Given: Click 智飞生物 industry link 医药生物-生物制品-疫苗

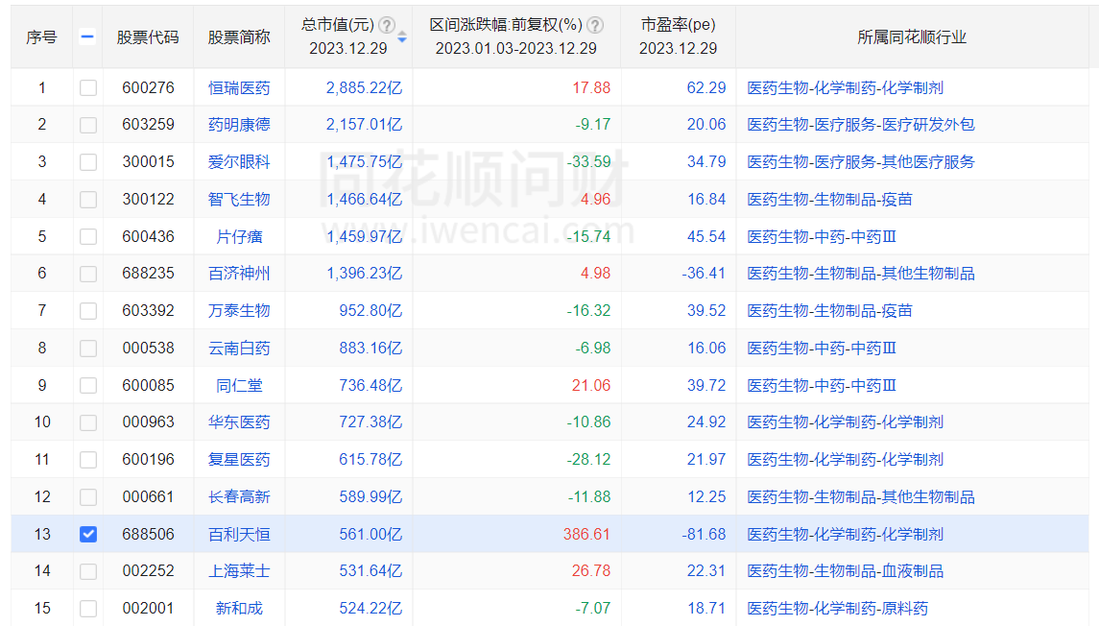Looking at the screenshot, I should (830, 199).
